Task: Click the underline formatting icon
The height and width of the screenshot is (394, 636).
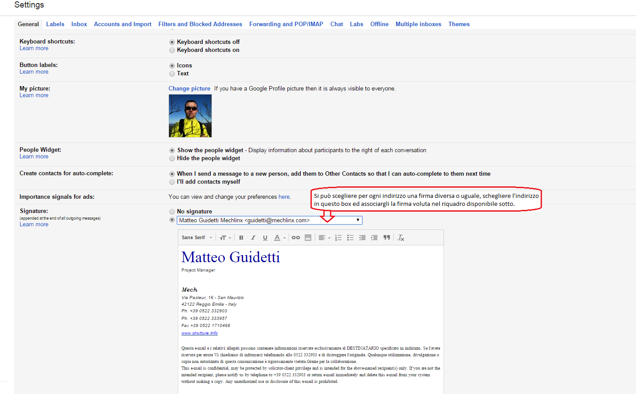Action: point(265,238)
